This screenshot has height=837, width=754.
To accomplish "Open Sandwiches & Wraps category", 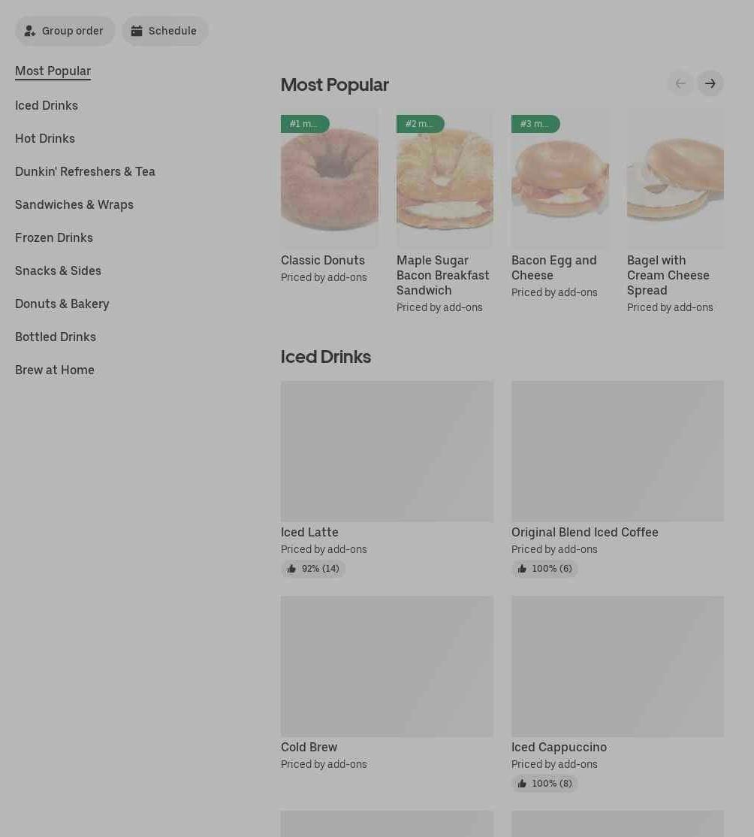I will [x=74, y=205].
